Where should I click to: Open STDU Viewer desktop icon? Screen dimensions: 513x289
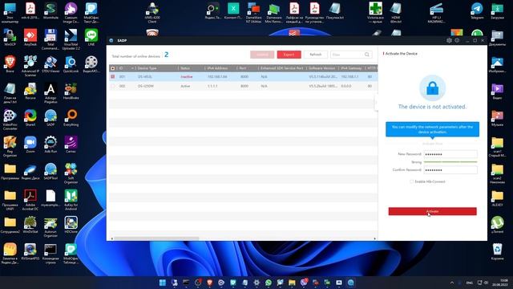(x=50, y=64)
